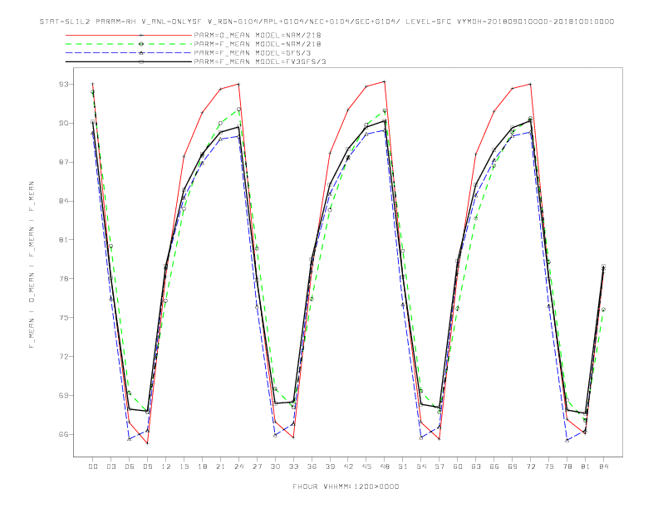Click forecast hour tick 63 on x-axis

click(476, 466)
